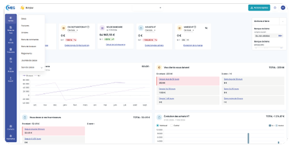
Task: Open the Trésorerie section in the sidebar
Action: point(11,50)
